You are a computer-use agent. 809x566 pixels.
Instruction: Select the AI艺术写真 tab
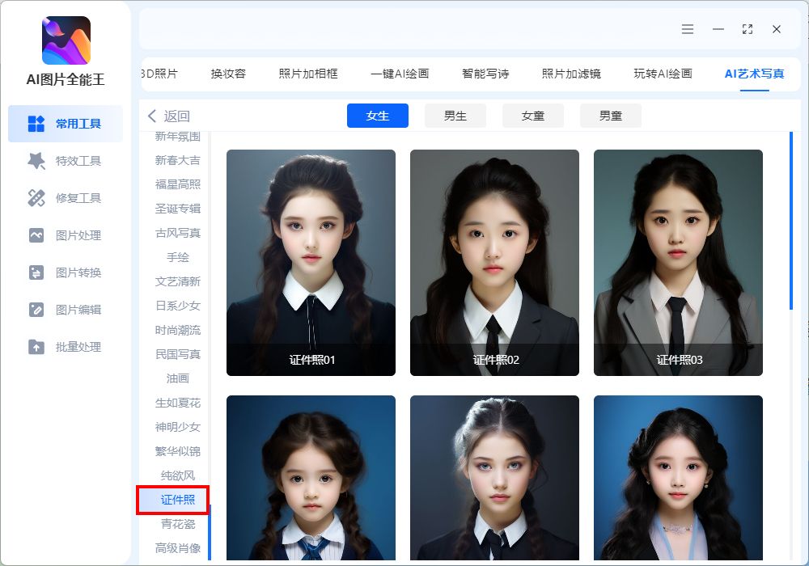(754, 74)
